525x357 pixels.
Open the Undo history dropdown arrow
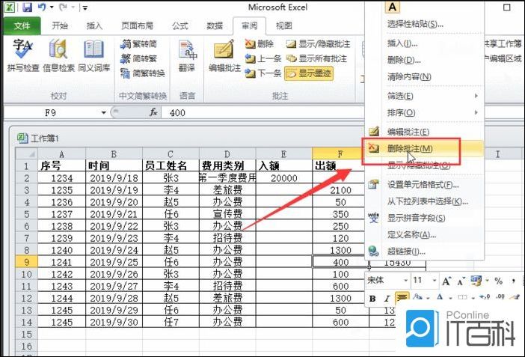click(x=52, y=7)
